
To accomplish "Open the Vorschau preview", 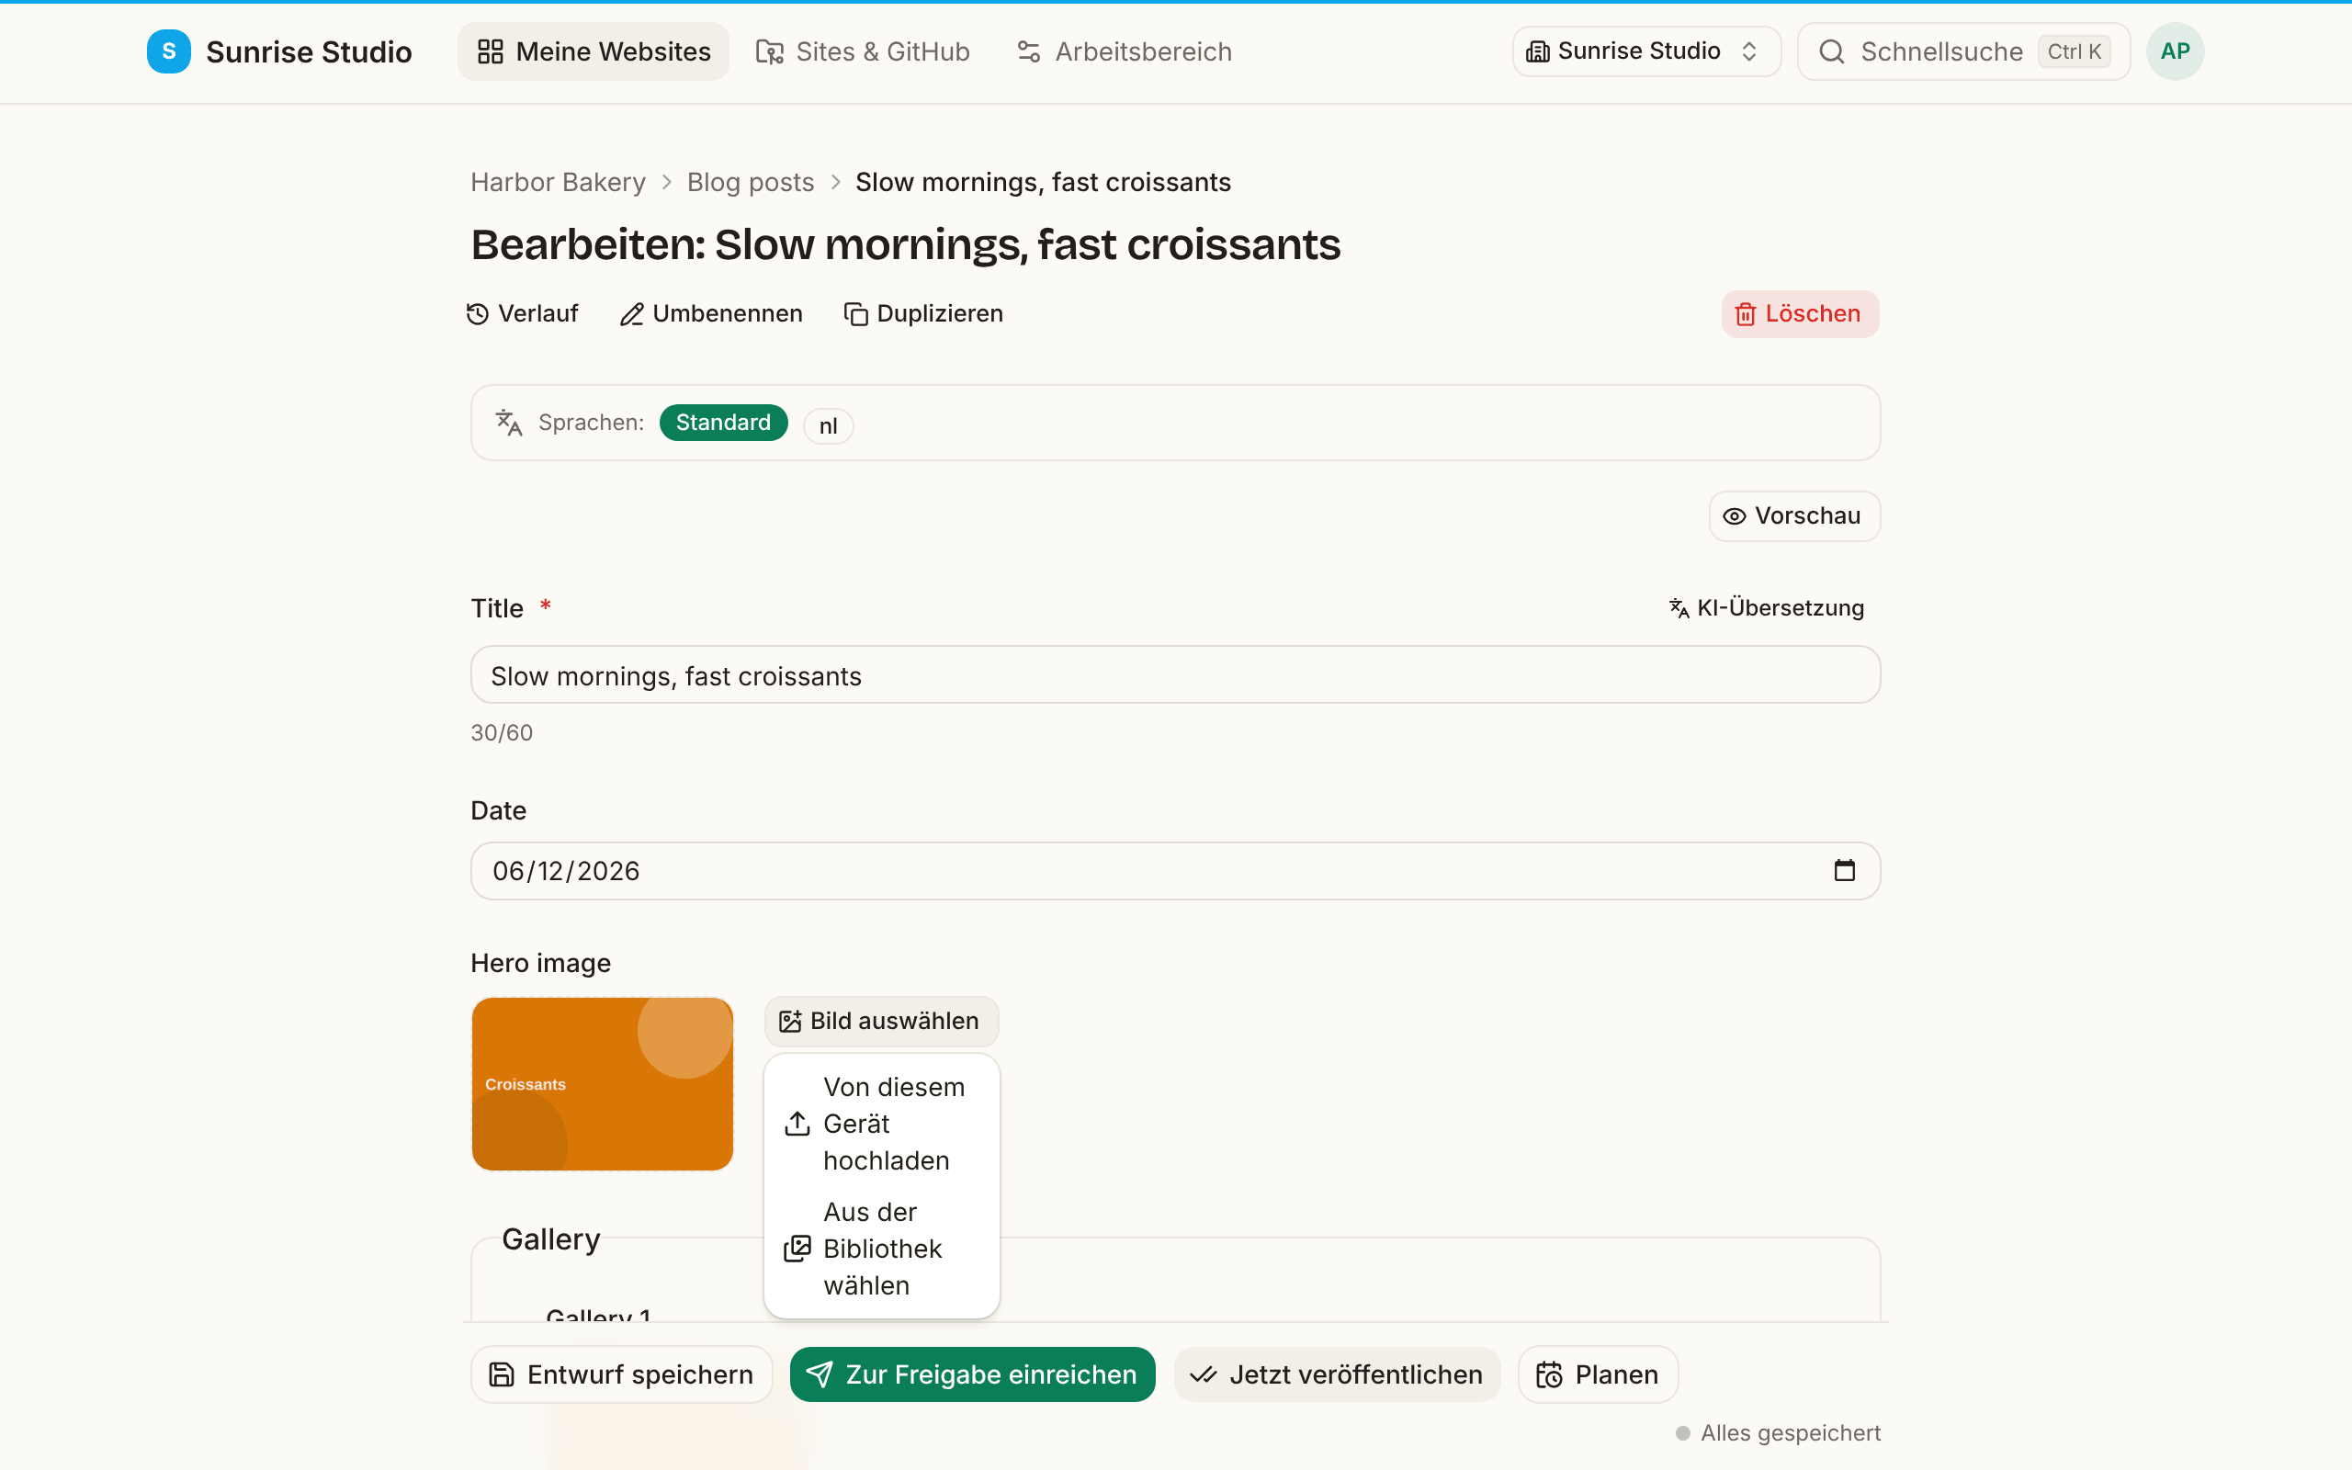I will 1794,516.
